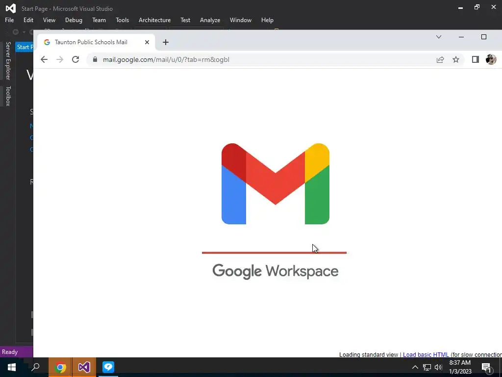The image size is (502, 377).
Task: Open the Chrome side panel
Action: (476, 59)
